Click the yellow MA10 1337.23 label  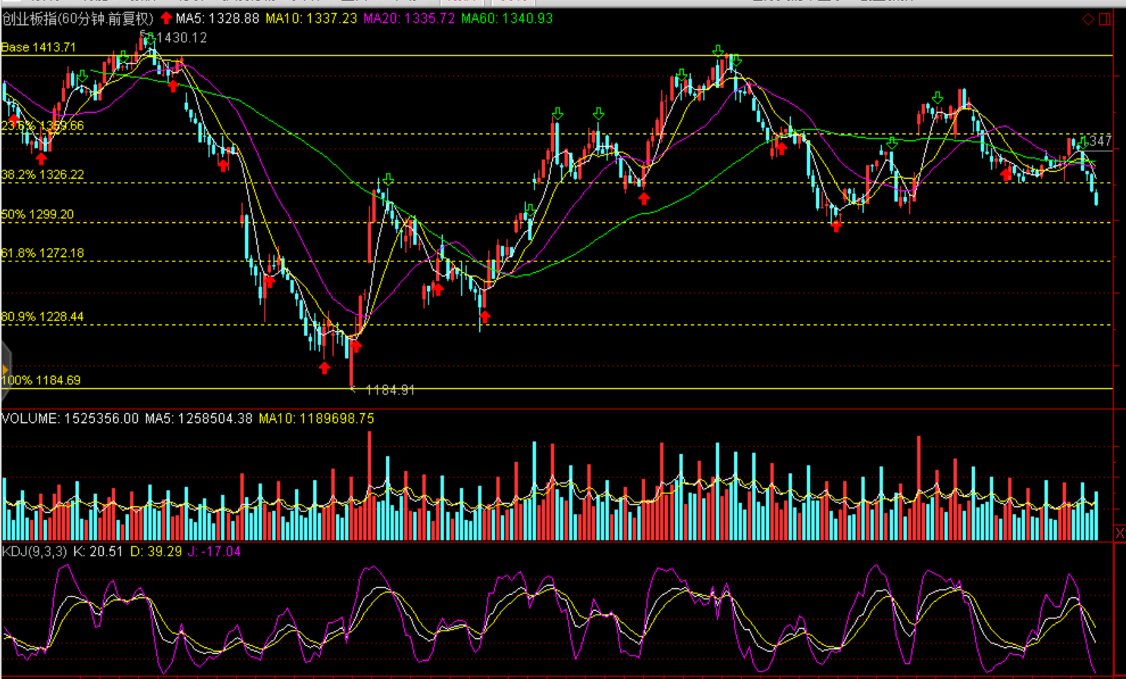[x=311, y=18]
